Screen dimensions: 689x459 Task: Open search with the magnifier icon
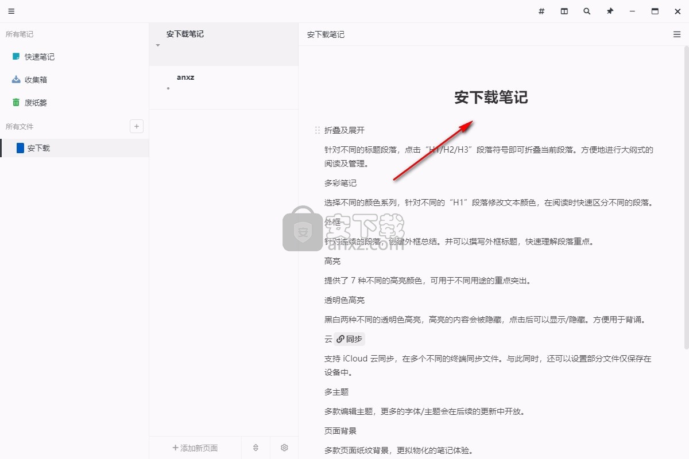tap(587, 11)
